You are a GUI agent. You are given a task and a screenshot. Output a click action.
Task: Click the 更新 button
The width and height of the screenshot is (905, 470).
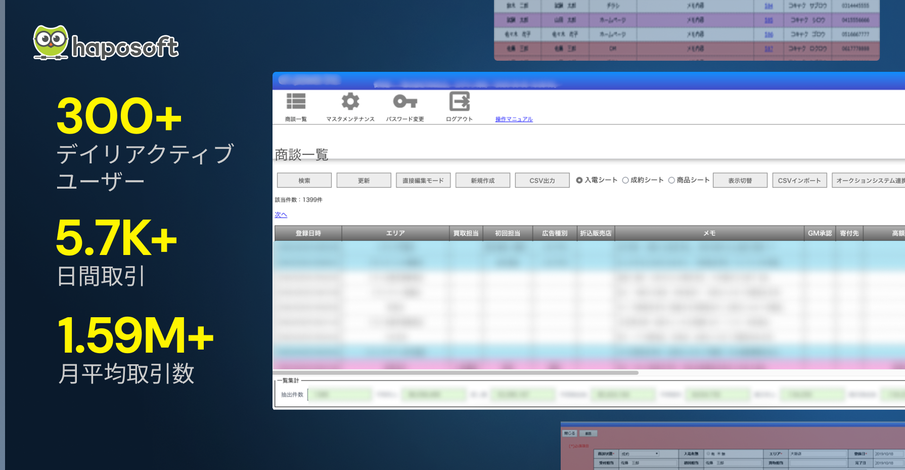tap(364, 181)
